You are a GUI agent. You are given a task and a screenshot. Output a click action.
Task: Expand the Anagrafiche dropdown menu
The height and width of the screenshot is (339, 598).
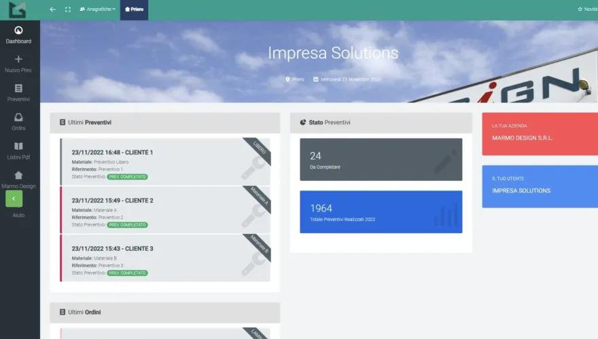(x=98, y=9)
